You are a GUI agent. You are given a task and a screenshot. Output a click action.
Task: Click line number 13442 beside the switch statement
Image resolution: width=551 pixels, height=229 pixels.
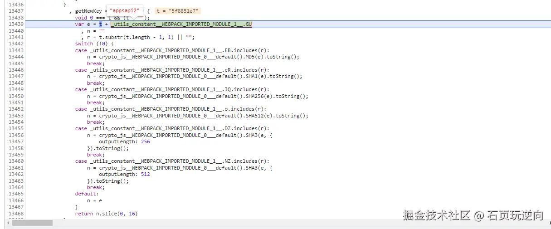pyautogui.click(x=16, y=44)
